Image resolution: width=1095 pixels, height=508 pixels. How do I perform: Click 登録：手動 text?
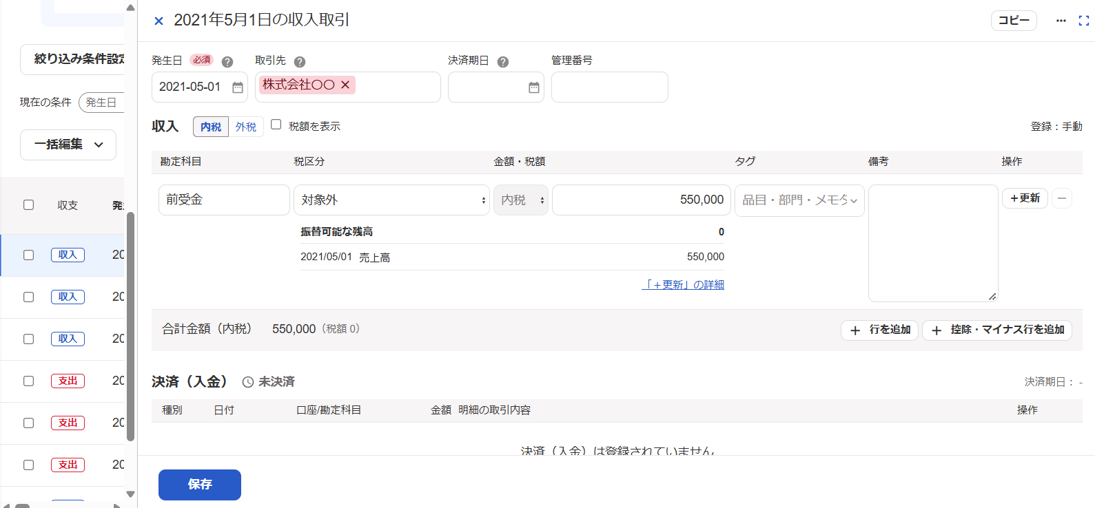[1056, 127]
